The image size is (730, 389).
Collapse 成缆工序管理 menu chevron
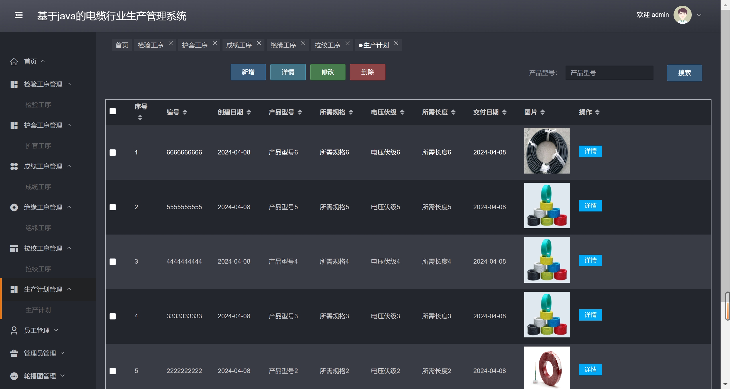pyautogui.click(x=69, y=166)
